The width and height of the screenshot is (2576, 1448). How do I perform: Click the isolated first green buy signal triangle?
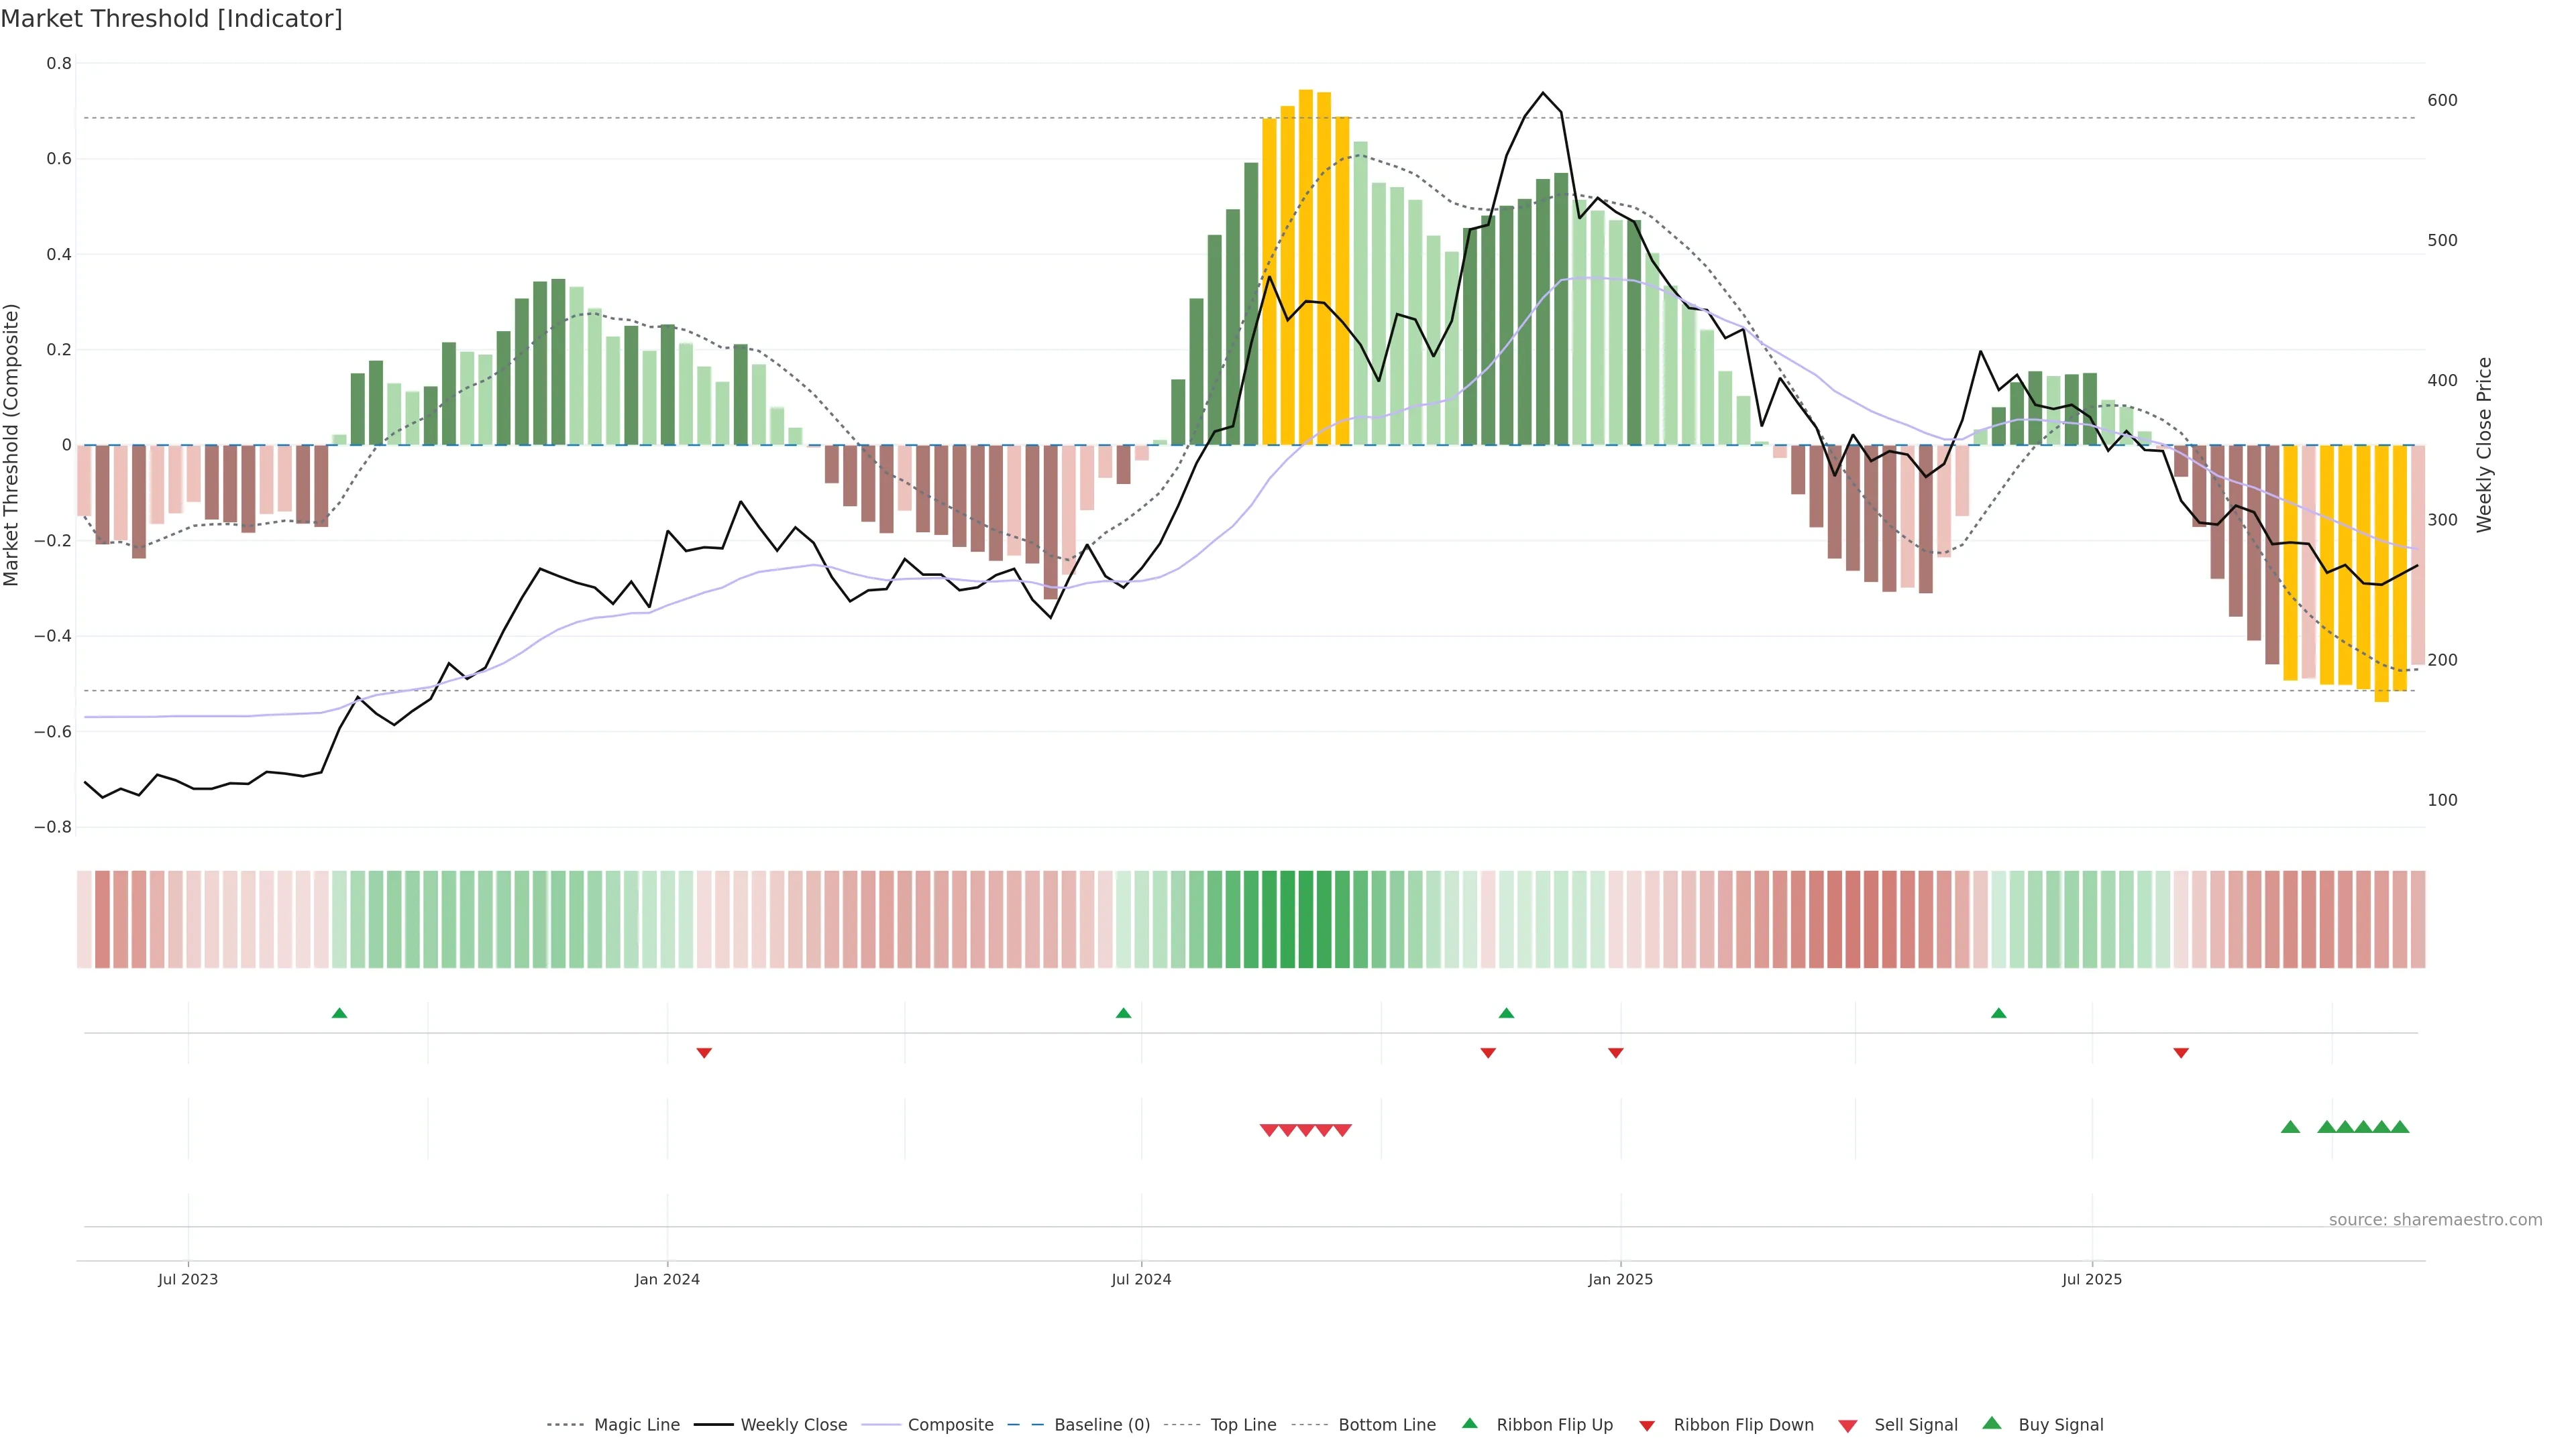pyautogui.click(x=2290, y=1127)
